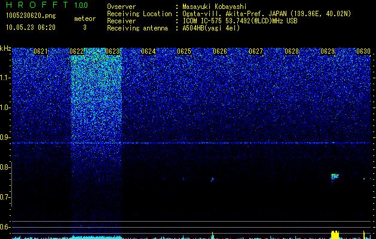Click the 0625 time marker
Screen dimensions: 376x239
click(184, 51)
